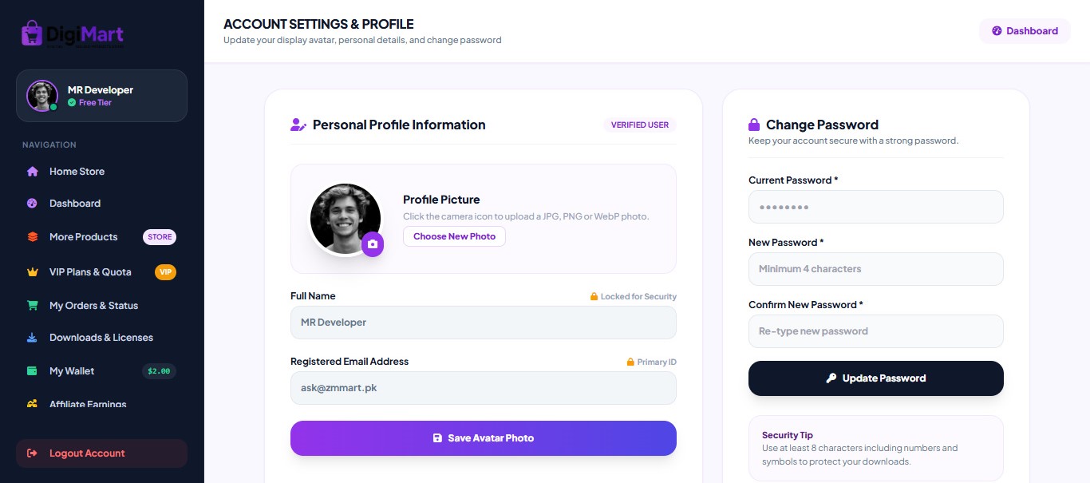This screenshot has height=483, width=1090.
Task: Click the sidebar user avatar thumbnail
Action: pos(41,96)
